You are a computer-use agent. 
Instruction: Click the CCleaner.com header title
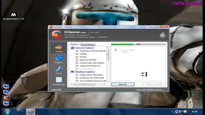point(75,32)
